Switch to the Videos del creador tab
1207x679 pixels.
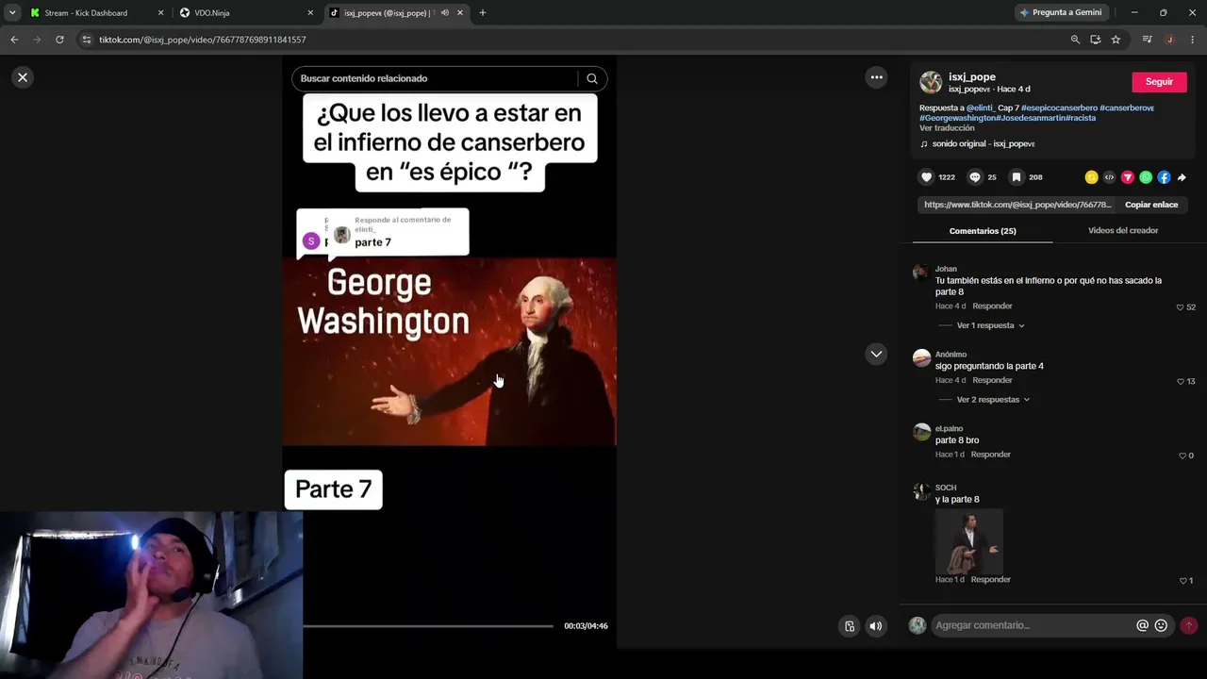click(1123, 231)
